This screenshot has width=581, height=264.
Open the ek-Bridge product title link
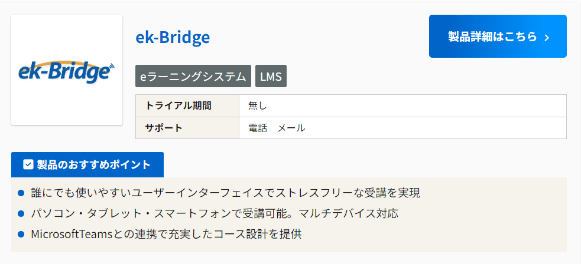pos(173,37)
